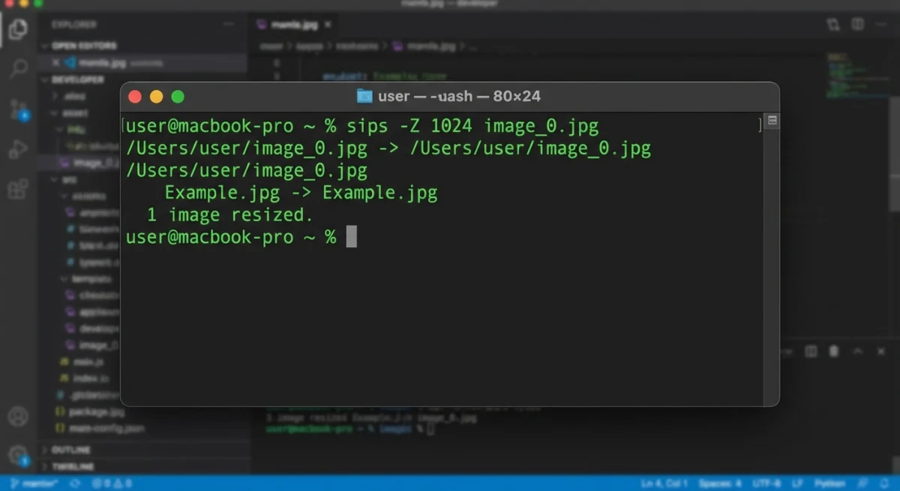Click the yellow minimize button of the Terminal window

coord(156,97)
